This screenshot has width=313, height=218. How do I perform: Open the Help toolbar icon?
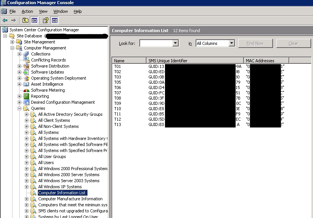tap(45, 20)
